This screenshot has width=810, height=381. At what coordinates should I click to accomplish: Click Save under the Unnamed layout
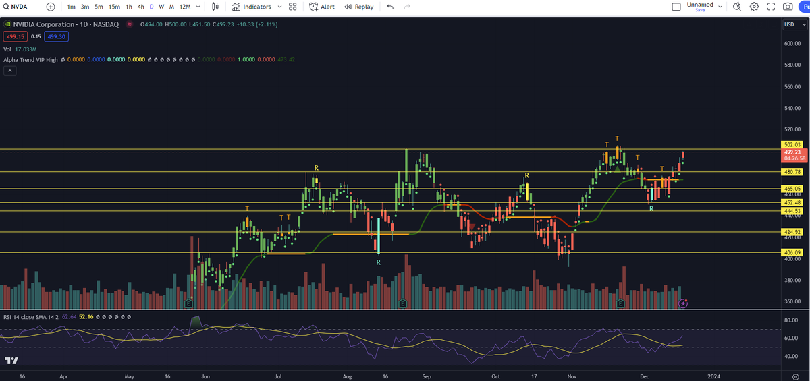pyautogui.click(x=700, y=11)
